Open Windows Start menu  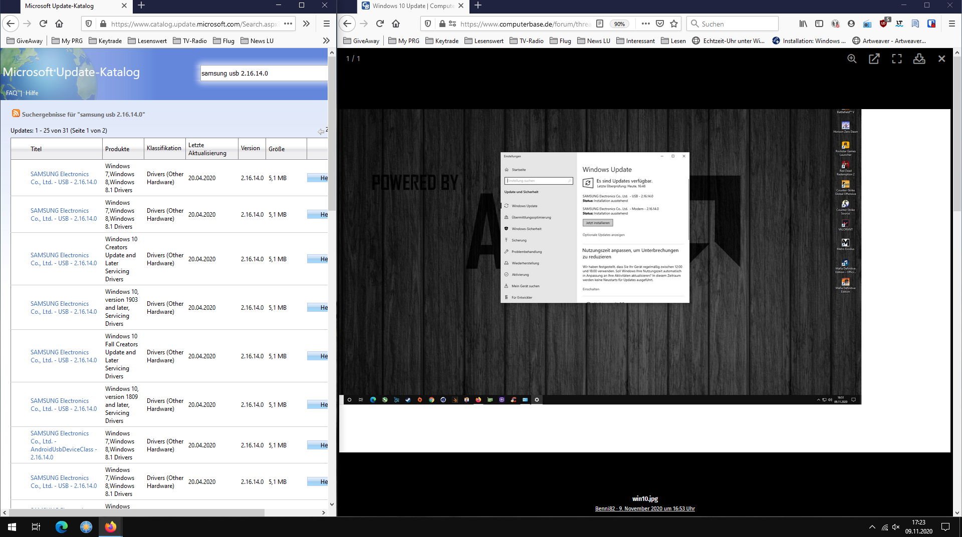12,527
